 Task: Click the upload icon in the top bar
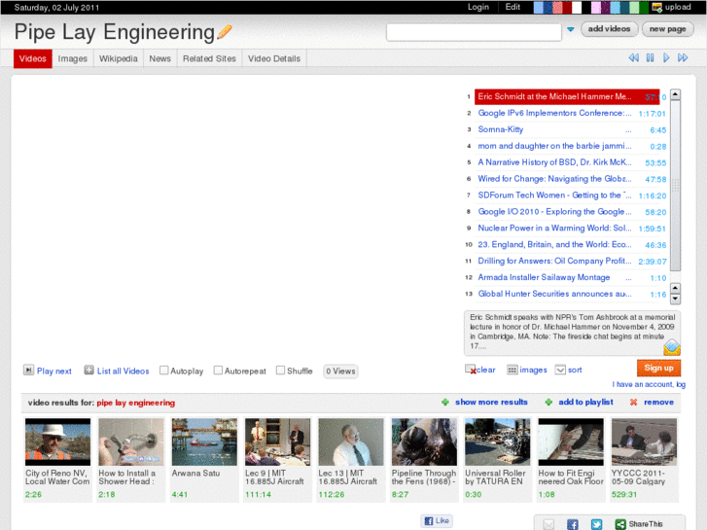[656, 7]
